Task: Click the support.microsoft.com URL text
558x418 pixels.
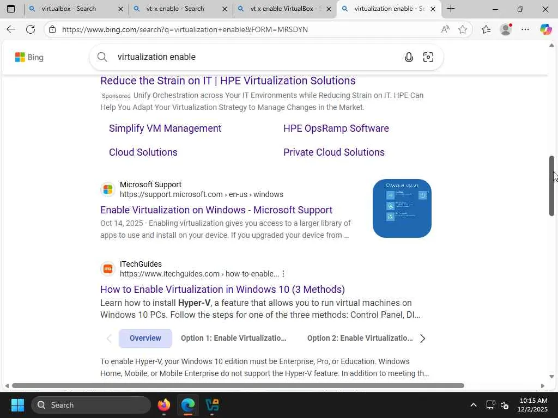Action: 202,194
